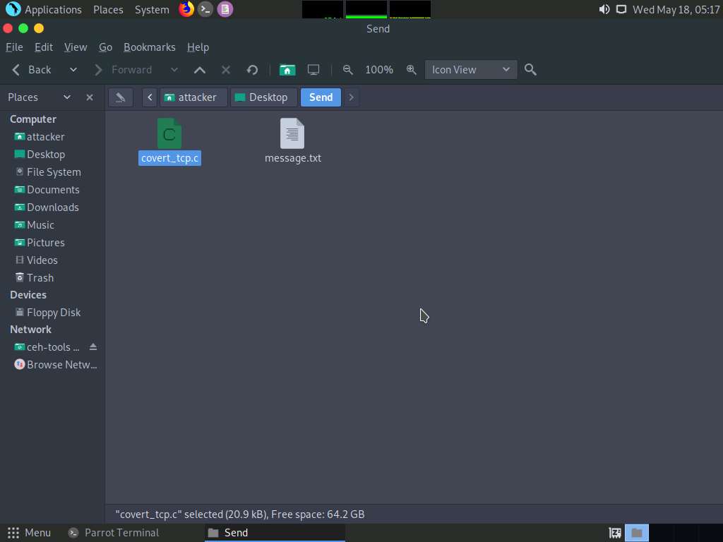723x542 pixels.
Task: Expand the Back history dropdown arrow
Action: pyautogui.click(x=73, y=70)
